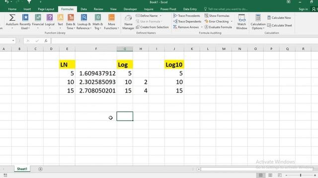Switch to the Review tab
Viewport: 318px width, 178px height.
click(98, 9)
